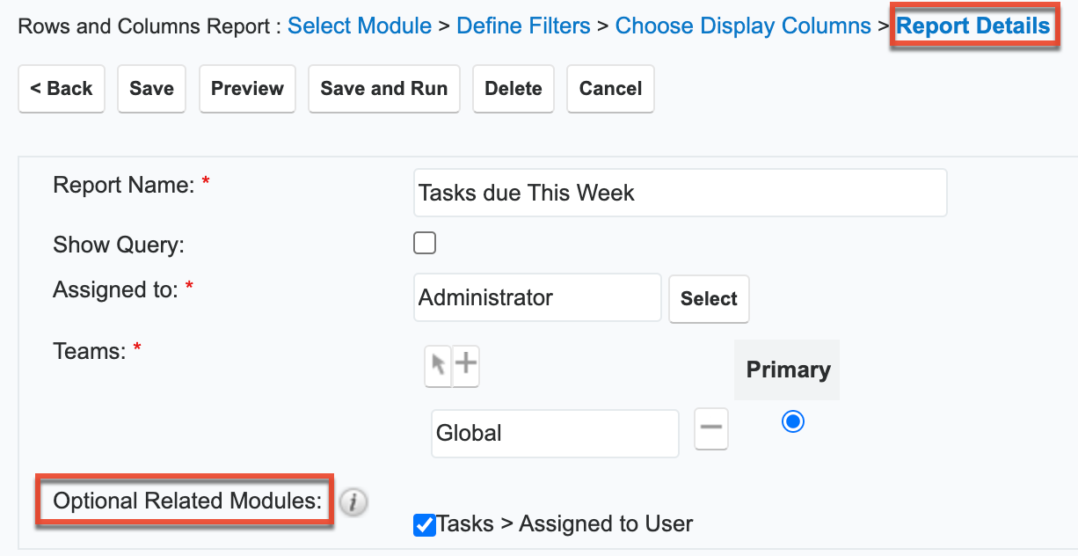Enable the Show Query checkbox

coord(425,242)
